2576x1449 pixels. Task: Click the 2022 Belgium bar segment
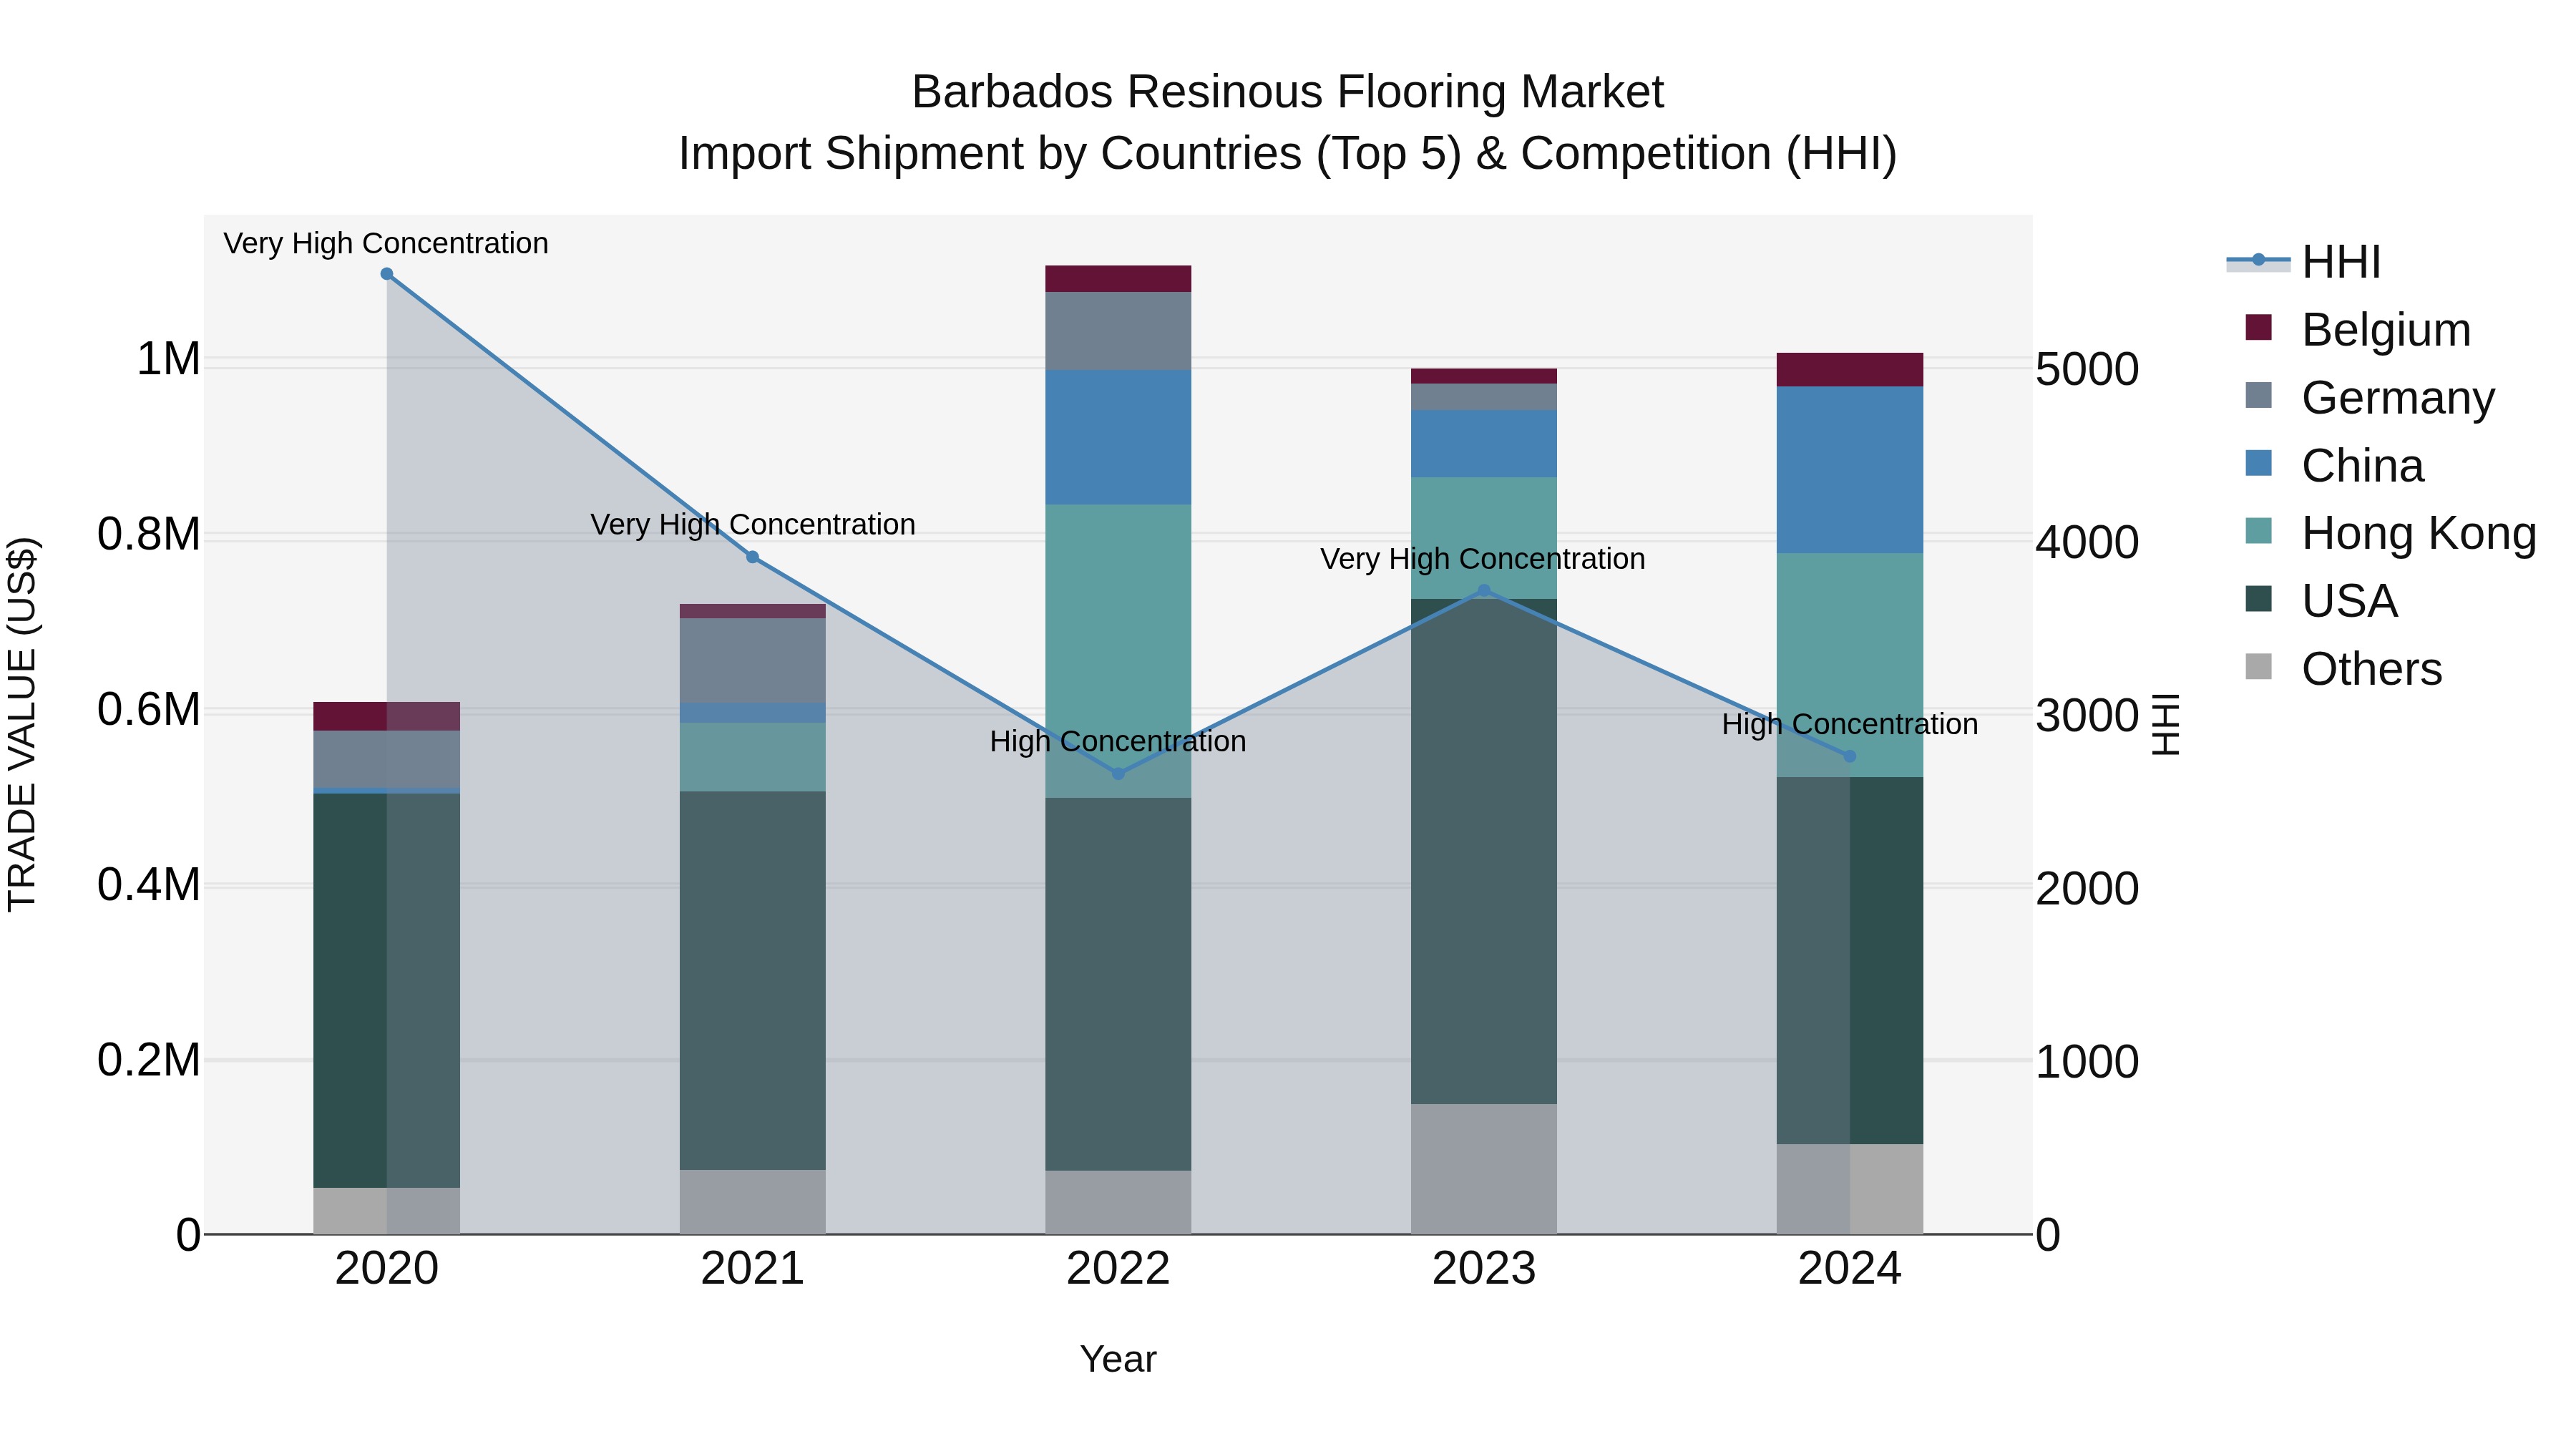coord(1118,279)
